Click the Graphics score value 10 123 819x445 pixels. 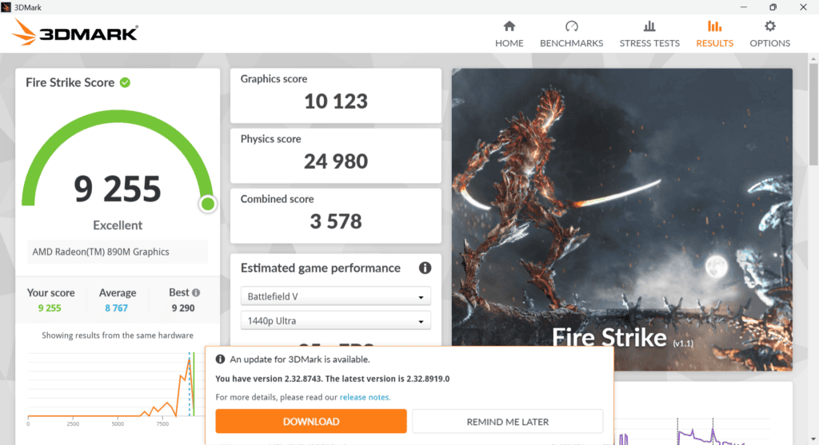[x=336, y=101]
